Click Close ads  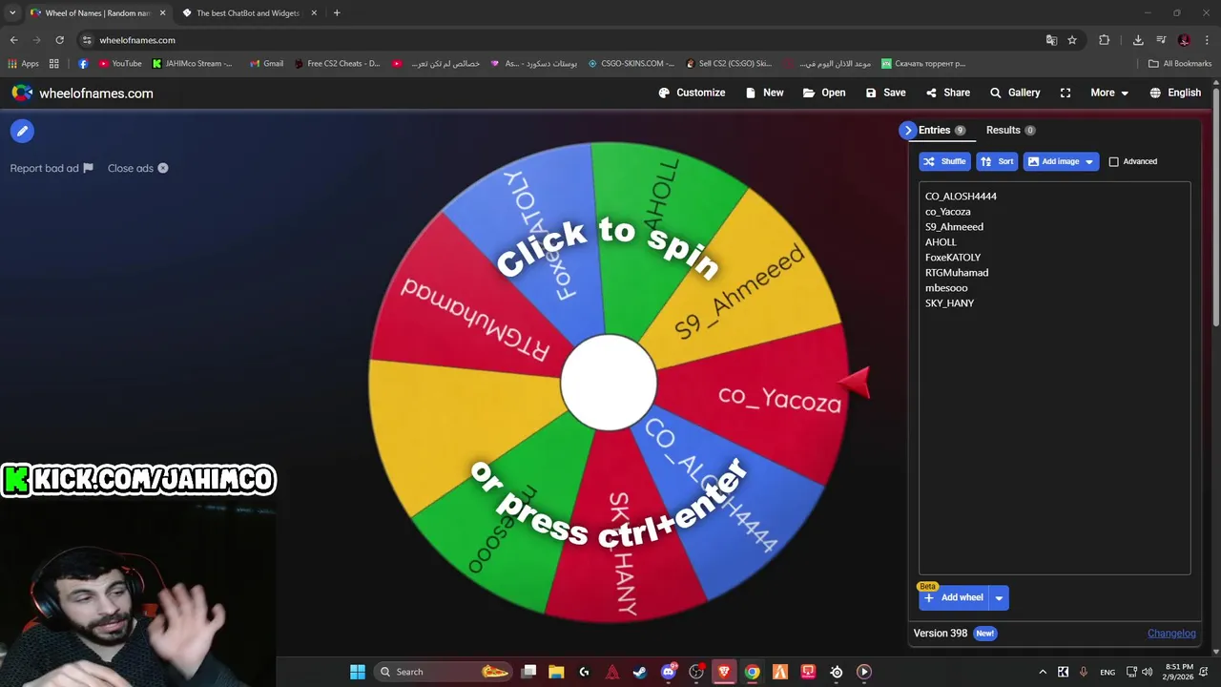tap(138, 168)
